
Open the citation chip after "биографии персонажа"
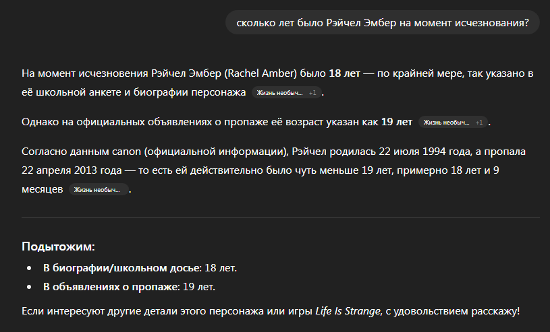point(287,93)
